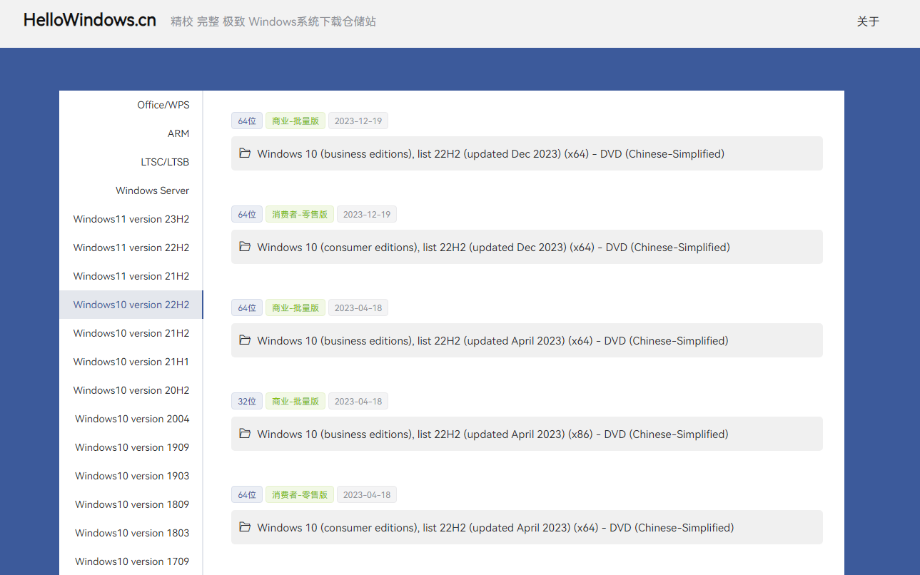Click 2023-04-18 date beside 32位 tag row

(x=358, y=401)
